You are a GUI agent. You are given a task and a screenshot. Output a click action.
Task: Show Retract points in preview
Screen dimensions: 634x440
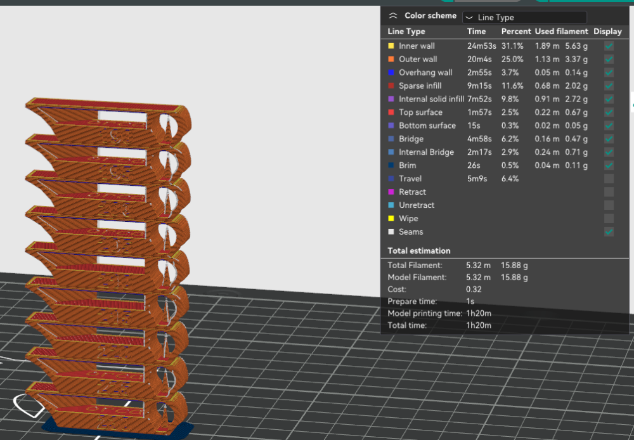[x=609, y=192]
